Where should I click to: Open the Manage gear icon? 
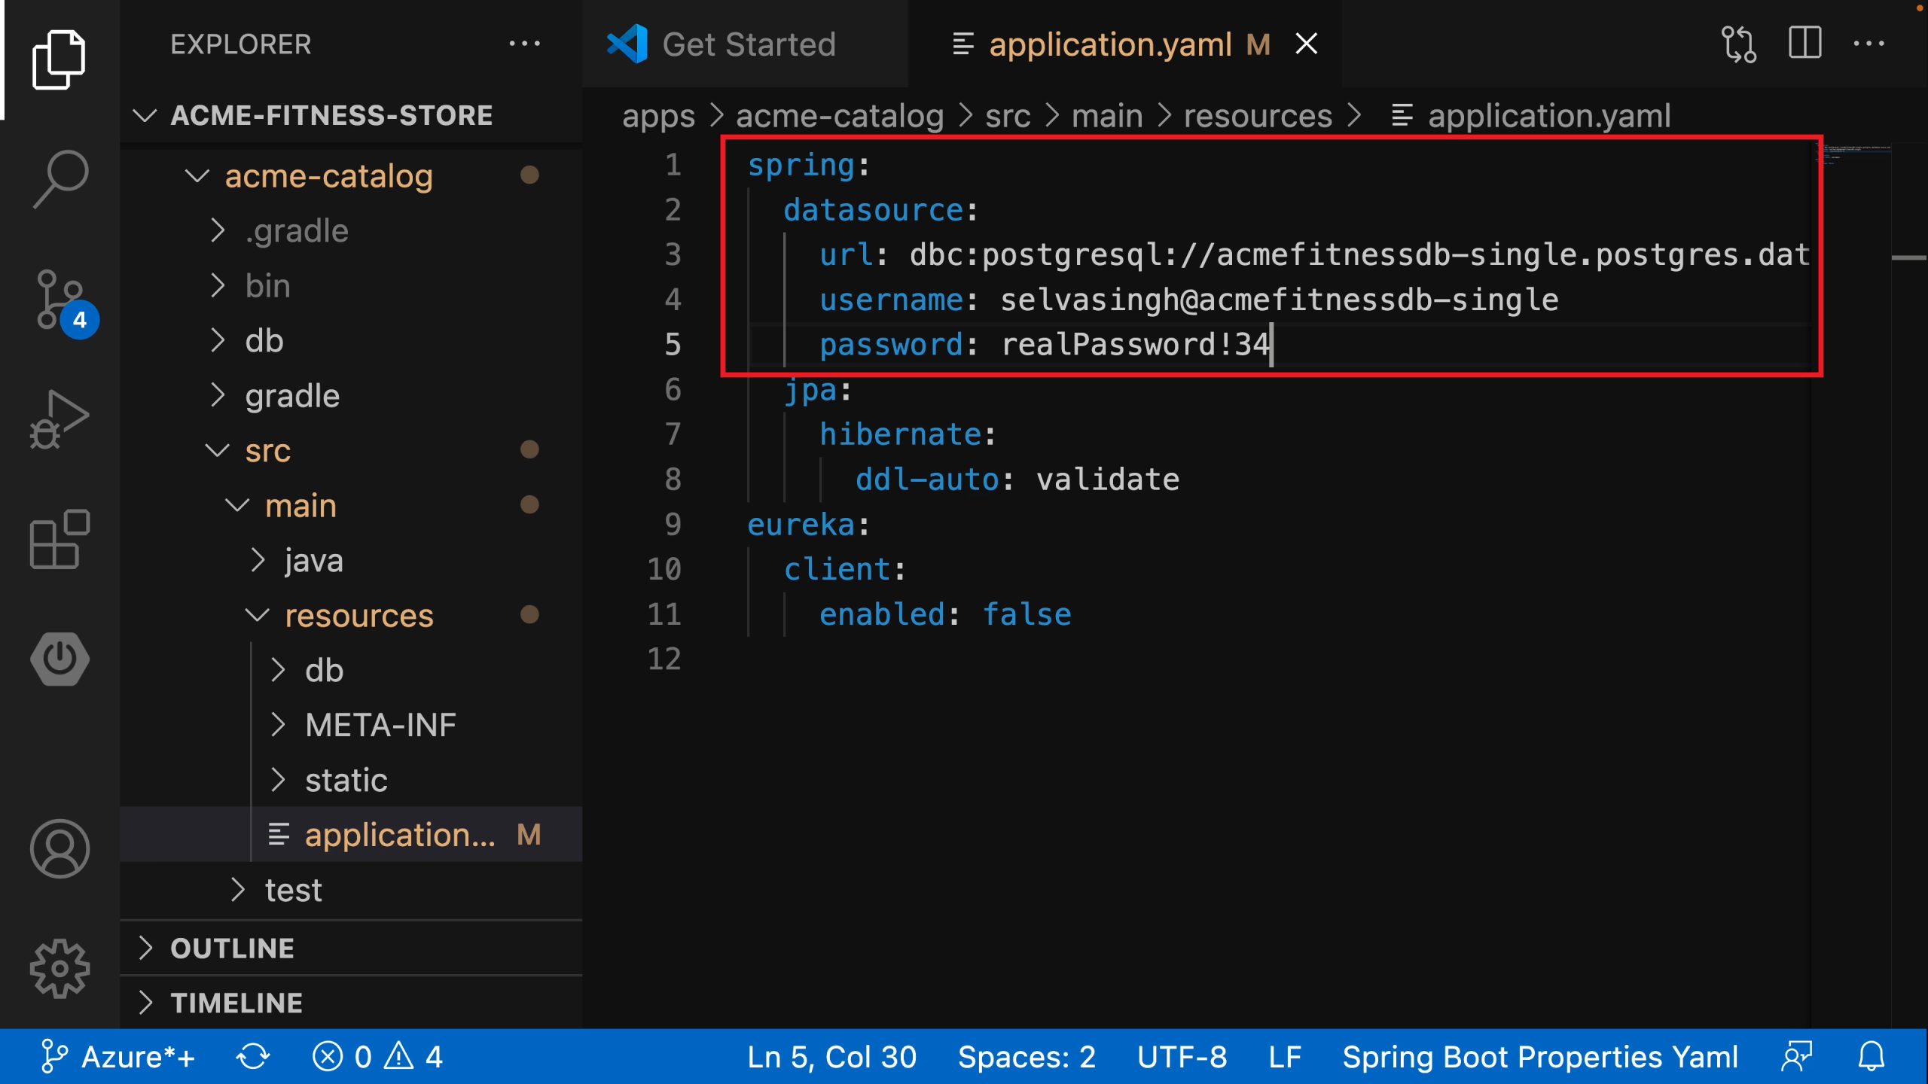(x=60, y=968)
